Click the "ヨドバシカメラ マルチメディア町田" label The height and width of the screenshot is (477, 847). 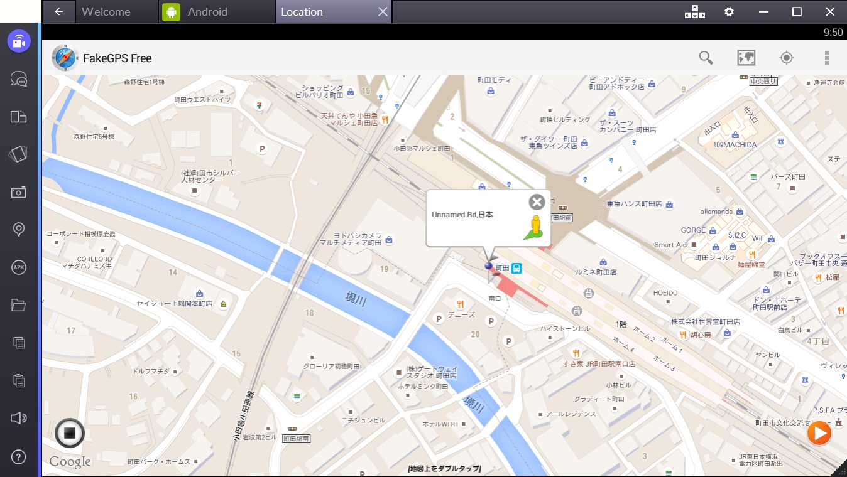click(351, 238)
